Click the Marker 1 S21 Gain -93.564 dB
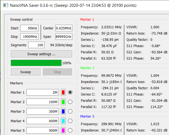The width and height of the screenshot is (169, 135). pyautogui.click(x=159, y=52)
